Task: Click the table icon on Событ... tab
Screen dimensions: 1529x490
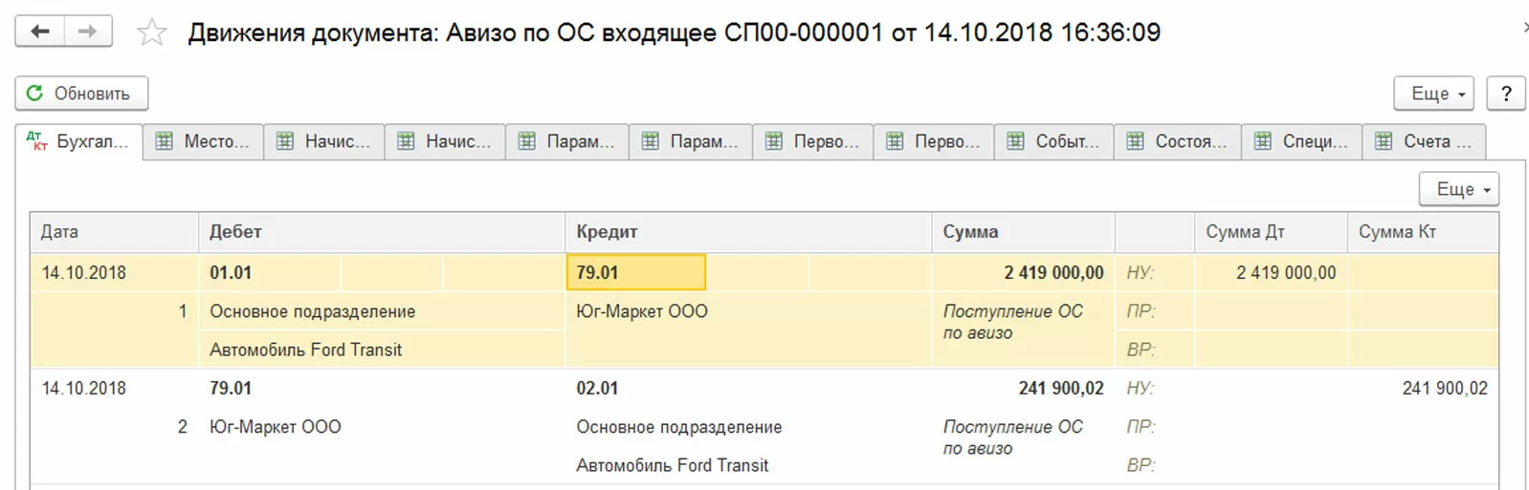Action: 1015,141
